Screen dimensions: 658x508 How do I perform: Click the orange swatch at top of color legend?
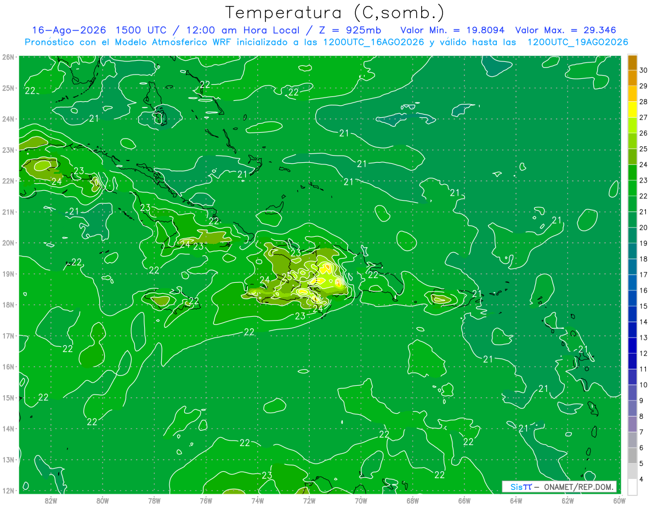tap(632, 63)
